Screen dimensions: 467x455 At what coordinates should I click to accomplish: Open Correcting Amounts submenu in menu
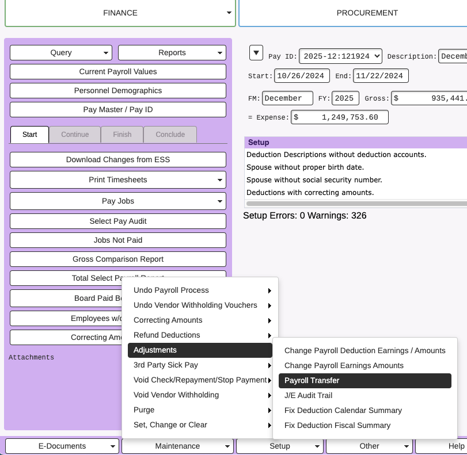pos(200,320)
